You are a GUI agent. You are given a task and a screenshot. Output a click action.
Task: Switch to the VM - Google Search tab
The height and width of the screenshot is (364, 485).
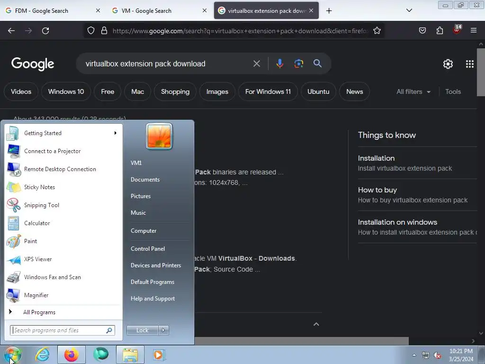click(159, 10)
